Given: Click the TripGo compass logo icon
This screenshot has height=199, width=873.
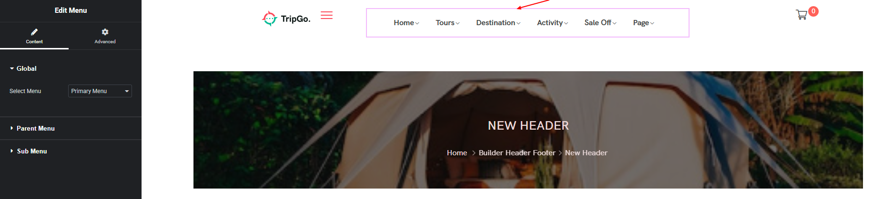Looking at the screenshot, I should [x=270, y=19].
